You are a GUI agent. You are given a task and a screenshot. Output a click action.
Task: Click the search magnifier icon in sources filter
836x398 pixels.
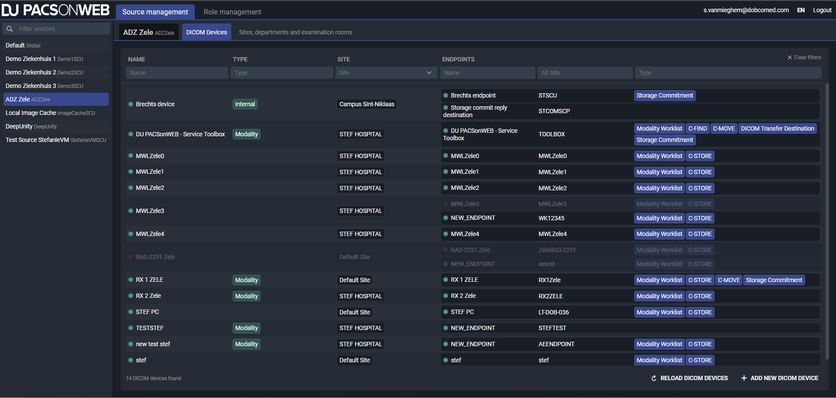pos(10,29)
